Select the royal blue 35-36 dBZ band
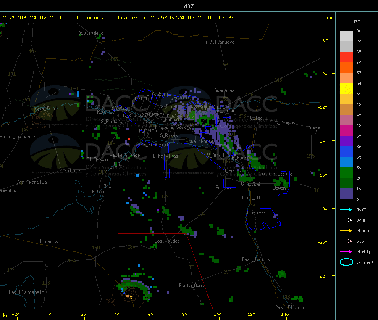Viewport: 378px width, 320px height. point(346,151)
